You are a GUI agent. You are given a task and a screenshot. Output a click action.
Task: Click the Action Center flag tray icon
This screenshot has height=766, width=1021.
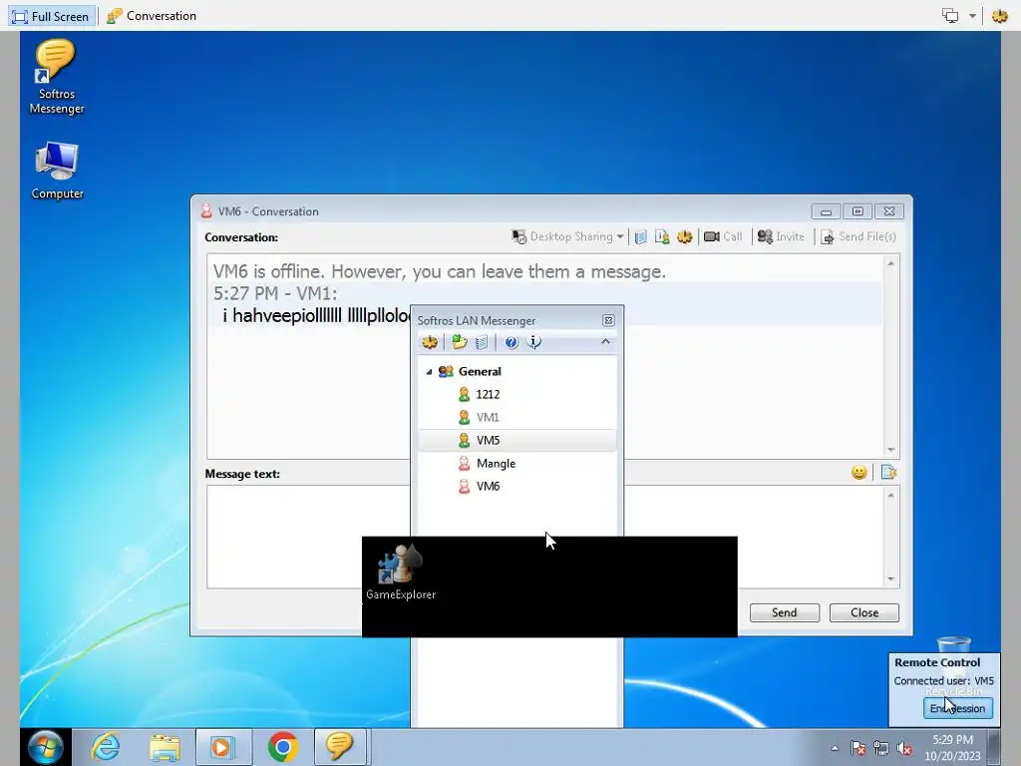[x=858, y=748]
